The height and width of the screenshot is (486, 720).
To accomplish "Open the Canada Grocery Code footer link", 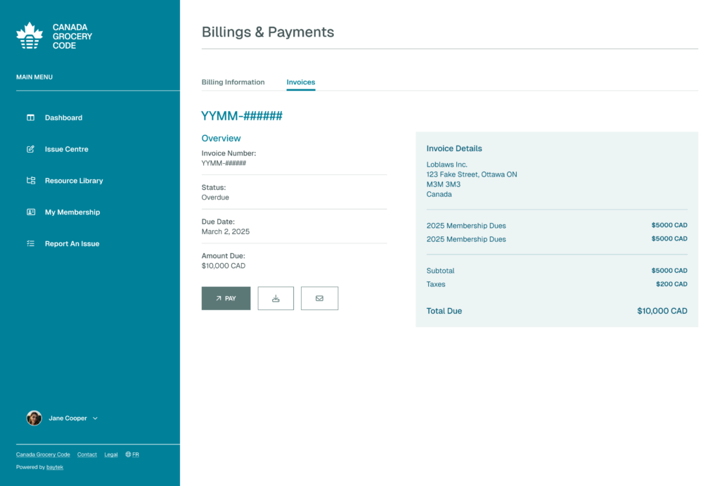I will 43,454.
